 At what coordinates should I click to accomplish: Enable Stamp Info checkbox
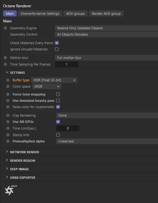click(x=58, y=135)
